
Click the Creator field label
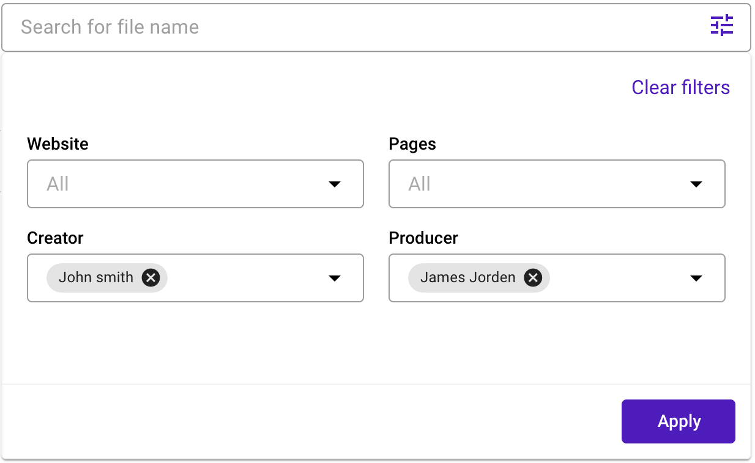56,238
